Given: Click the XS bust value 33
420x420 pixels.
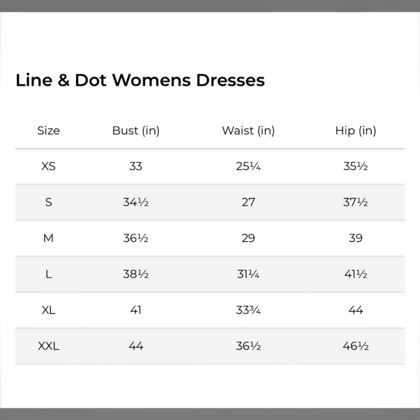Looking at the screenshot, I should point(136,166).
